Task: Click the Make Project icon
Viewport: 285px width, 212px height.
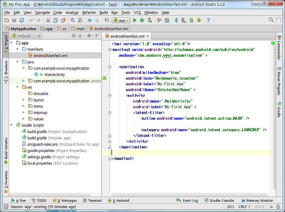Action: [x=107, y=20]
